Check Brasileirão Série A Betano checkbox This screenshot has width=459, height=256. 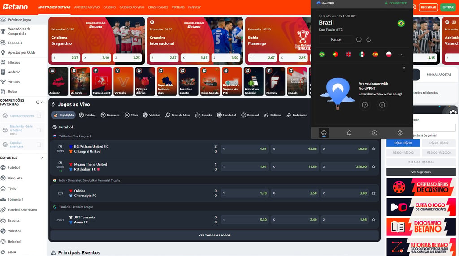click(x=39, y=130)
